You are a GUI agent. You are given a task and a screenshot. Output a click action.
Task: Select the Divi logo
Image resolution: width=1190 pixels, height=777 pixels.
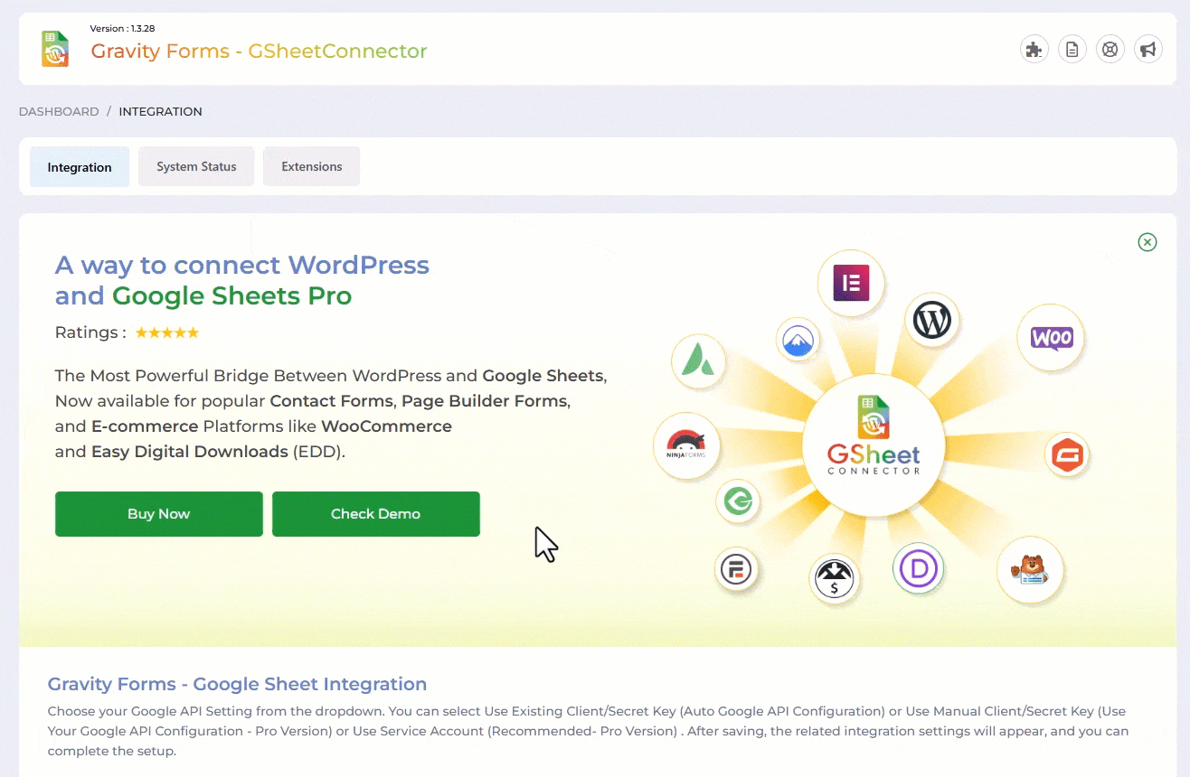[x=918, y=569]
